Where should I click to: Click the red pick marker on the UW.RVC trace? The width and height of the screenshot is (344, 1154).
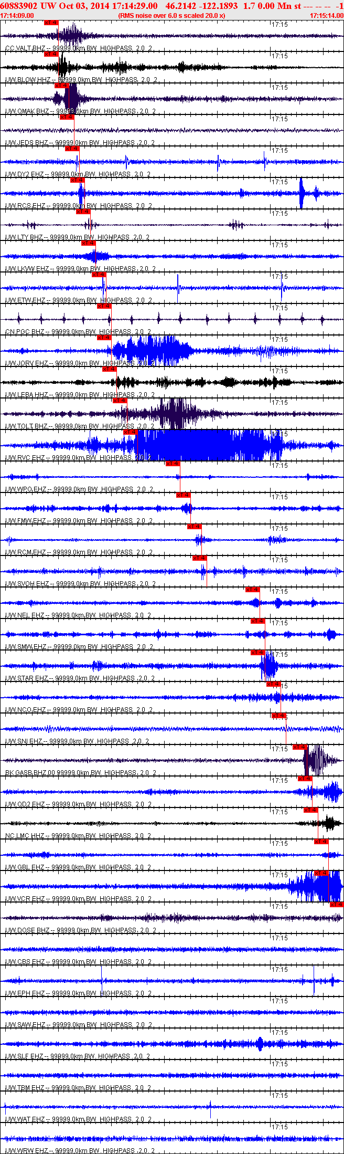click(130, 432)
